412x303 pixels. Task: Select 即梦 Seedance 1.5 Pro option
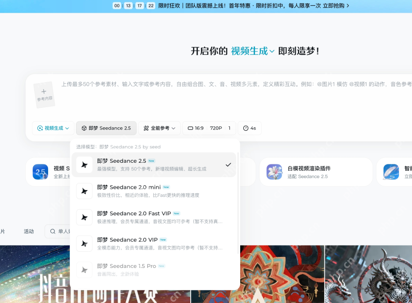click(154, 270)
